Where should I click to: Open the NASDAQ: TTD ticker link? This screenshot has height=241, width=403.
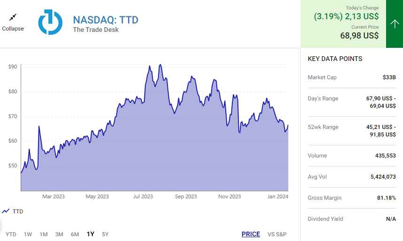pyautogui.click(x=105, y=20)
